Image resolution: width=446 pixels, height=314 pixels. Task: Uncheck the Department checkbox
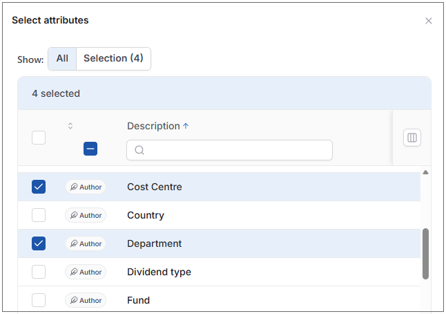(39, 243)
